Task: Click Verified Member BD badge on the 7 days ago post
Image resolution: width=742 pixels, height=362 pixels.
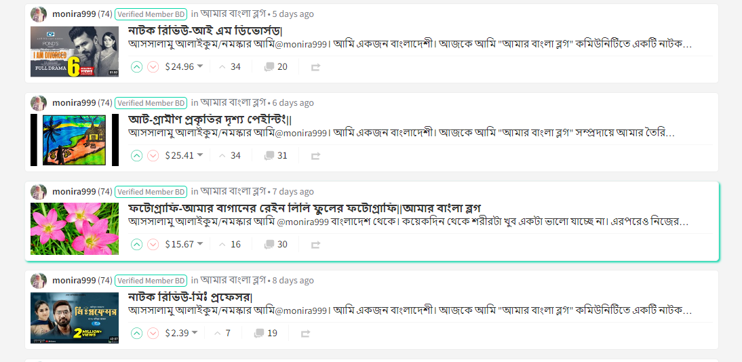Action: tap(151, 192)
